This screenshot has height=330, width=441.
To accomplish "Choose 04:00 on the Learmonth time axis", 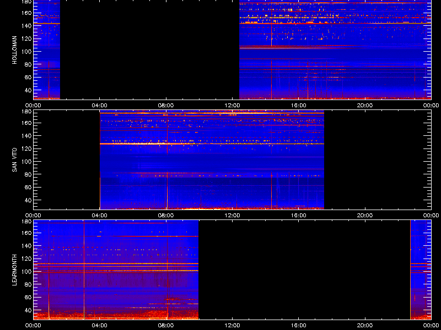I will pos(100,326).
